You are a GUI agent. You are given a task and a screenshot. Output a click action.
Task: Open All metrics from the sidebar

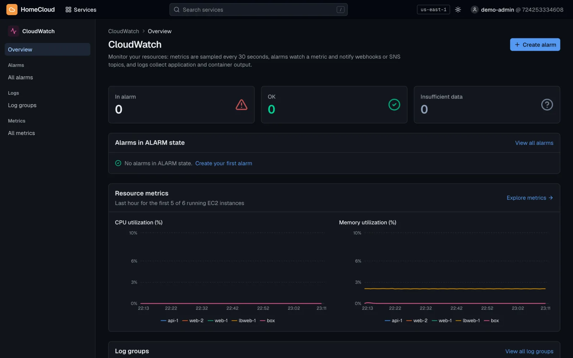[x=47, y=133]
